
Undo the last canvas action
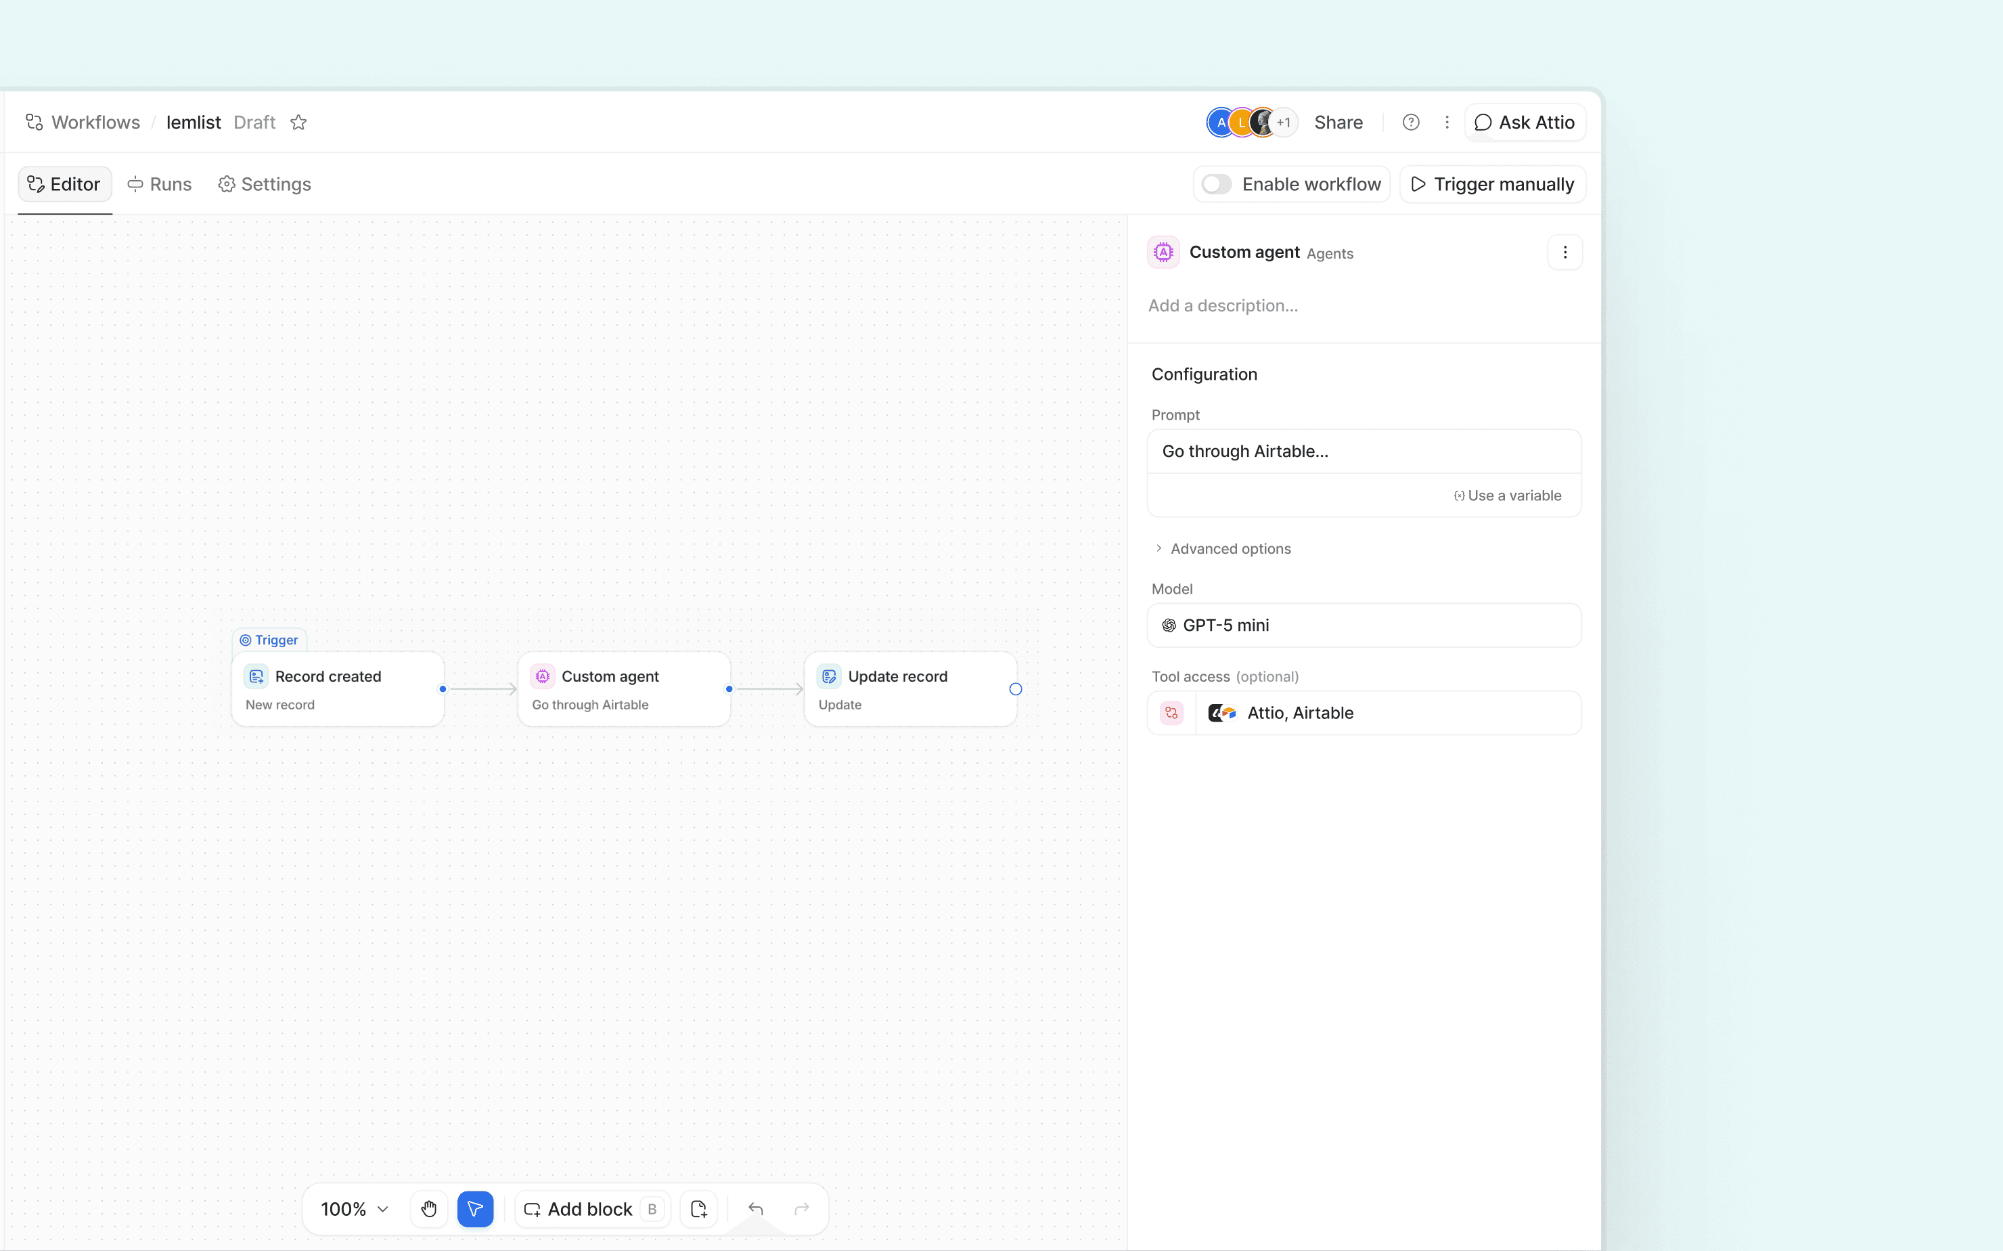[755, 1209]
